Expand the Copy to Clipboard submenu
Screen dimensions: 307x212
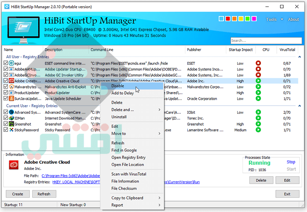click(x=159, y=198)
